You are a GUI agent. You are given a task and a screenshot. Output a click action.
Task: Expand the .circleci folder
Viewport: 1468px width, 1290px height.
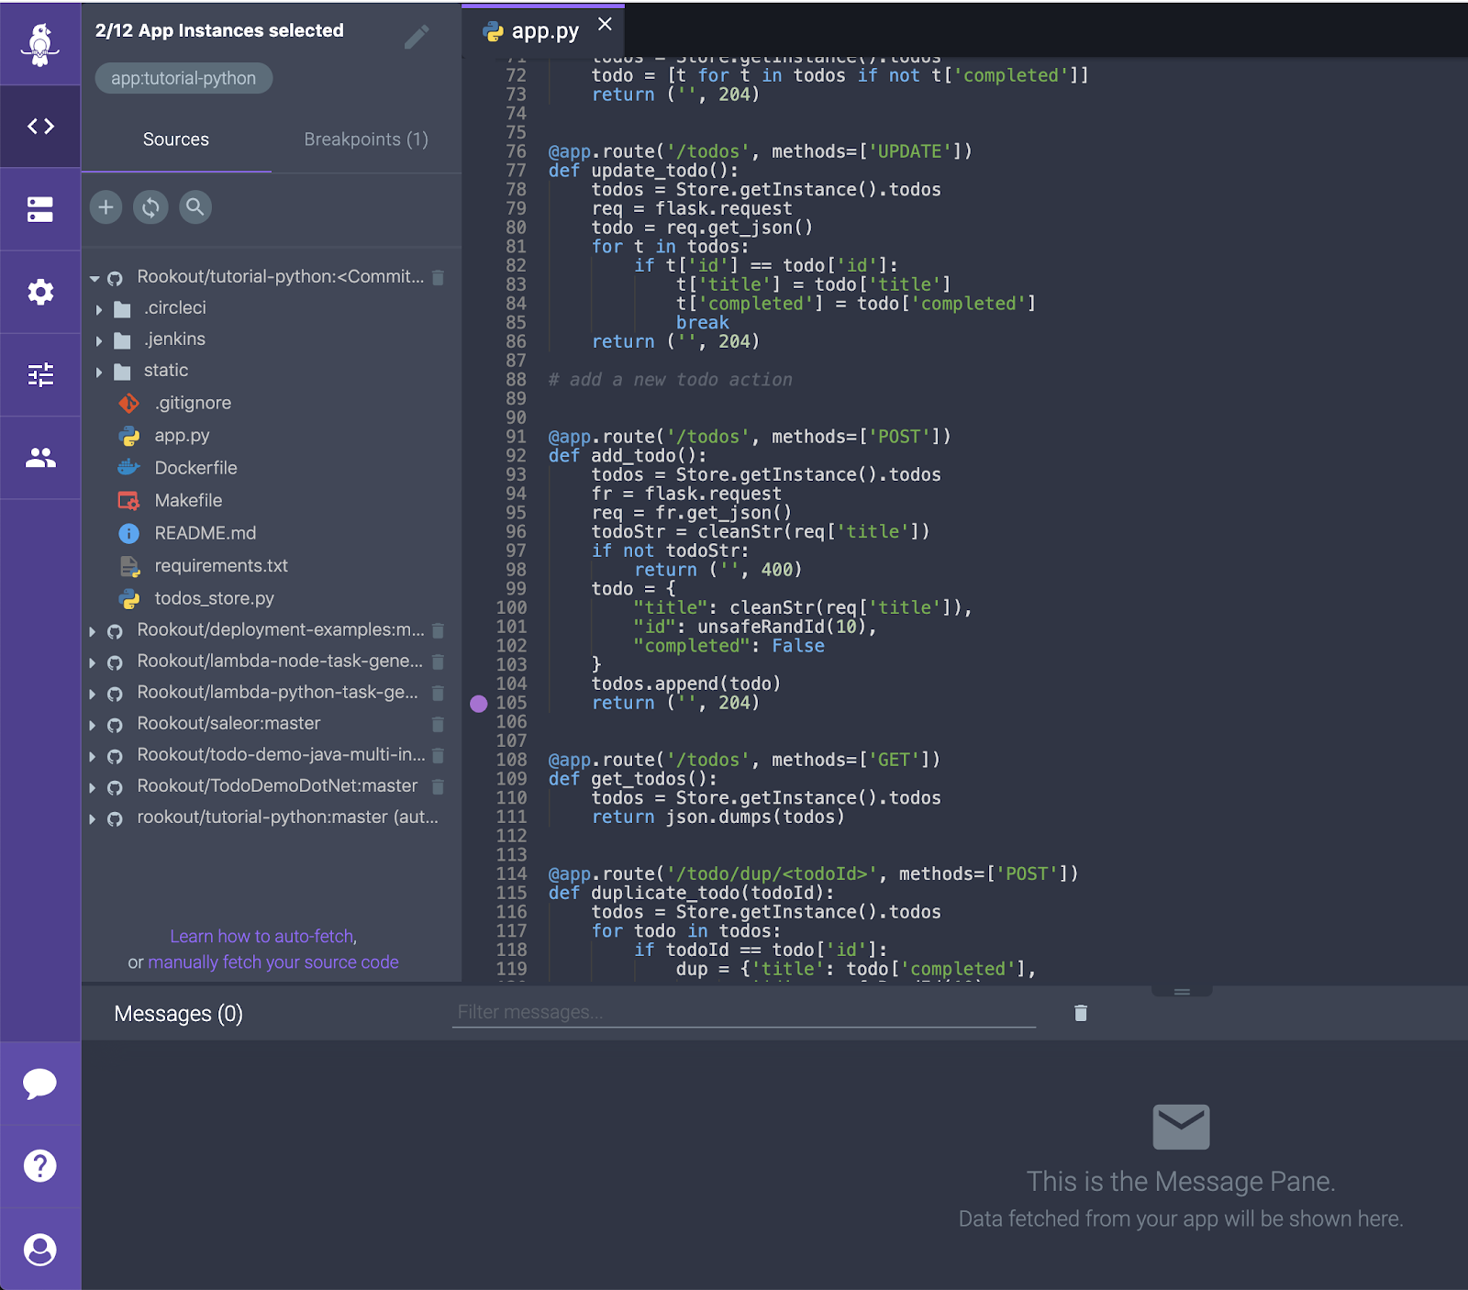click(99, 309)
